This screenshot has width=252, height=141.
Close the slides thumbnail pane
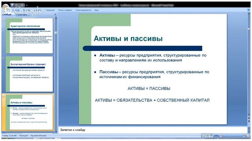[x=55, y=14]
